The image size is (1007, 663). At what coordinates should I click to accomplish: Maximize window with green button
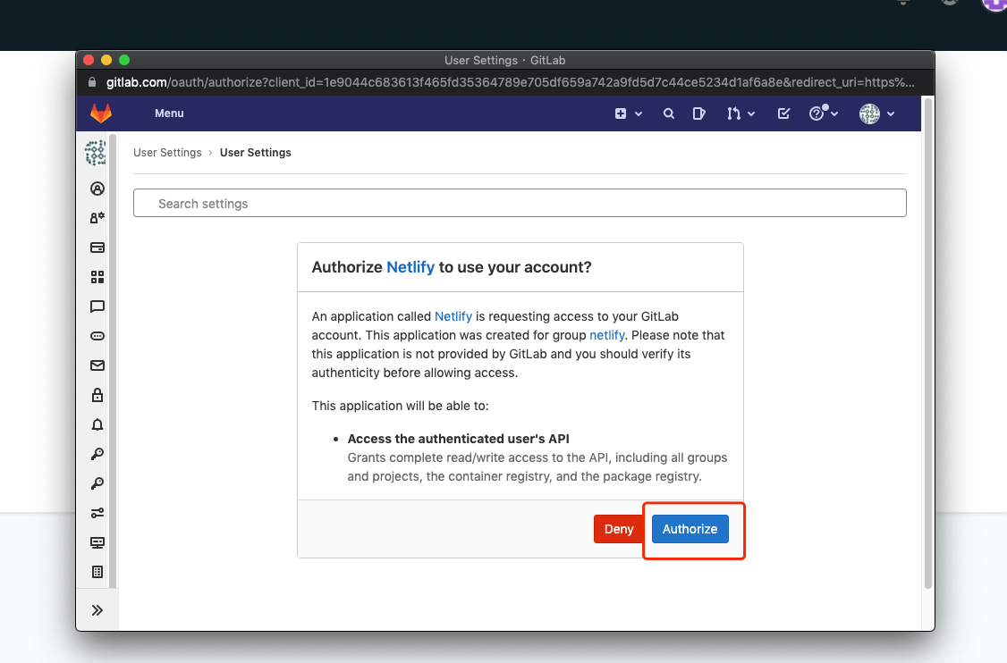(x=124, y=60)
